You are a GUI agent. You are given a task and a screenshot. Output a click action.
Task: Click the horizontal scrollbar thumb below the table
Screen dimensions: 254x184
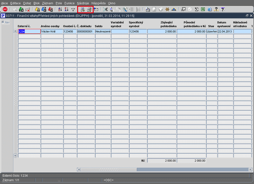point(109,169)
